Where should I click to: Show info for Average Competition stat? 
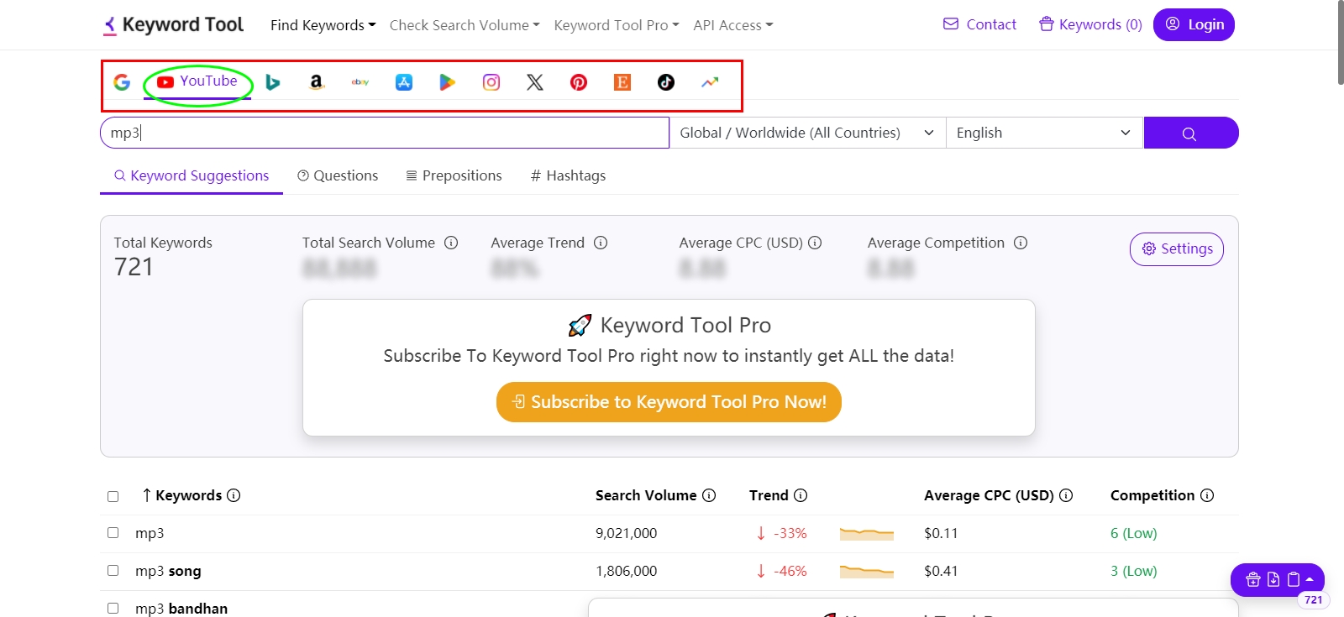[1021, 243]
